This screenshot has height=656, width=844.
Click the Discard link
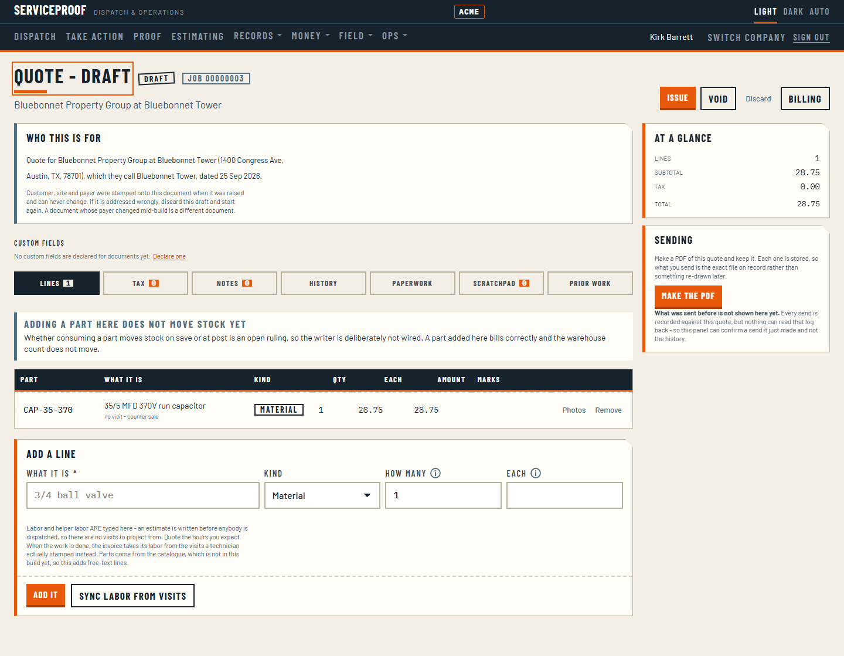[758, 98]
